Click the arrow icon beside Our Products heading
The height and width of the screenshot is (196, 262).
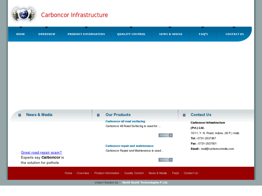[98, 115]
